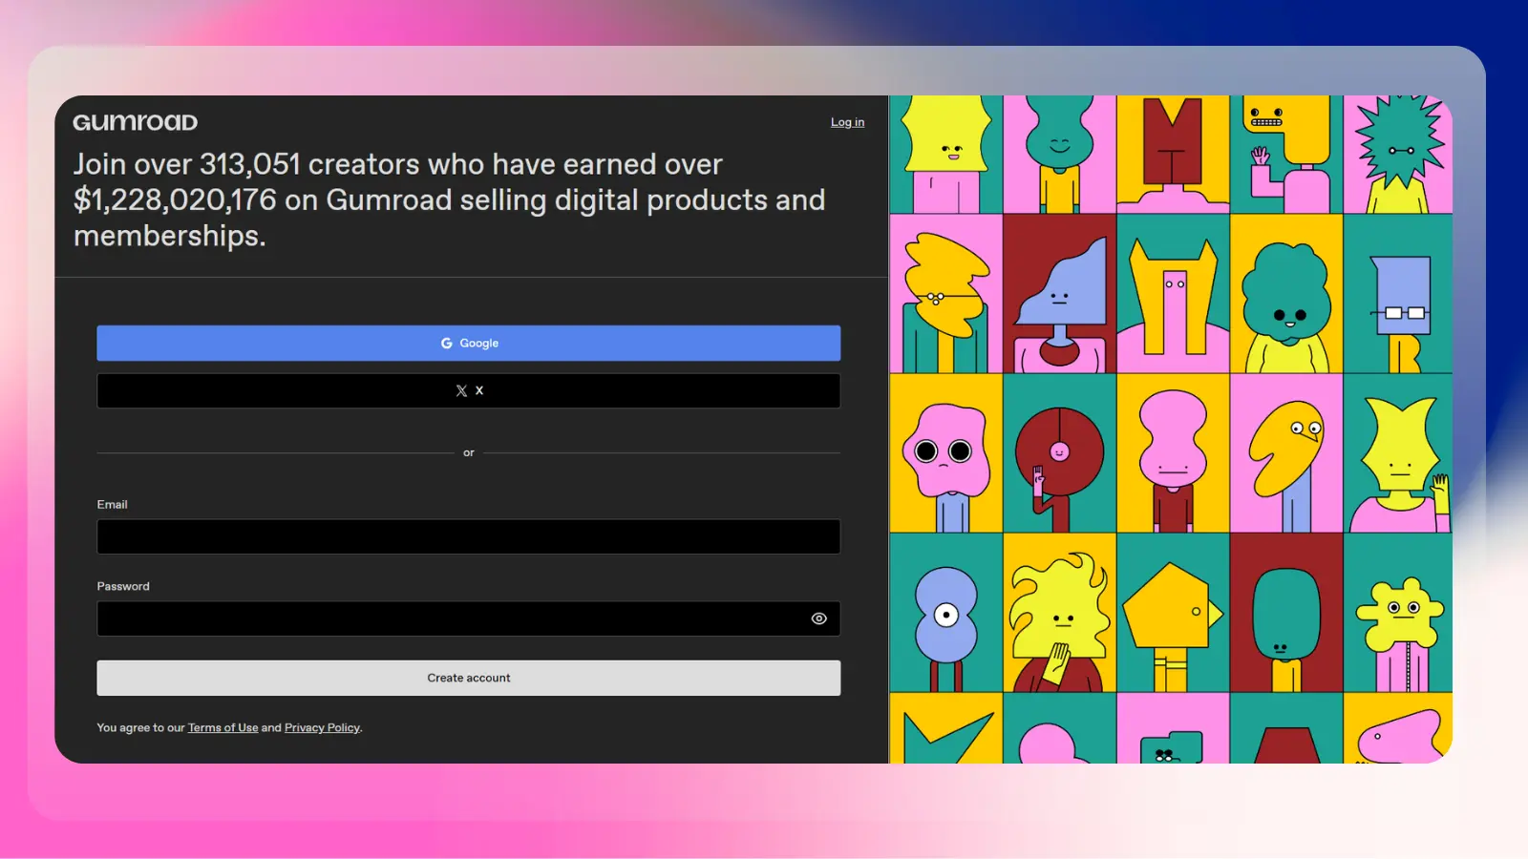Sign up with the Google button

point(469,343)
